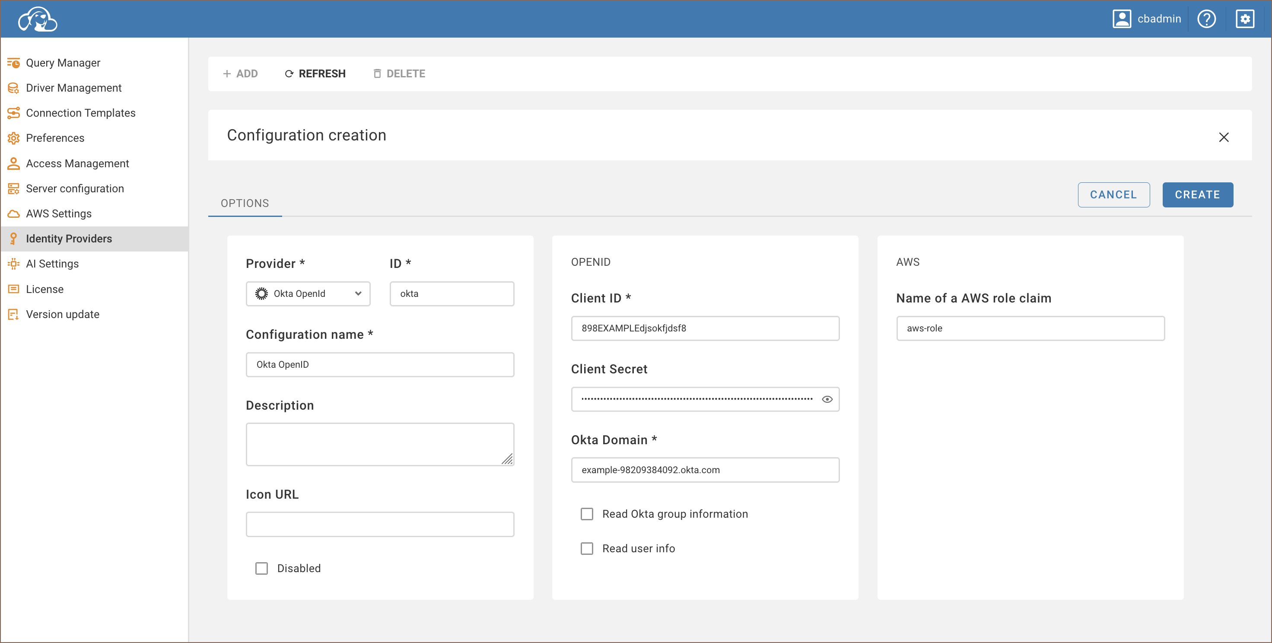Viewport: 1272px width, 643px height.
Task: Click the Driver Management sidebar icon
Action: (13, 88)
